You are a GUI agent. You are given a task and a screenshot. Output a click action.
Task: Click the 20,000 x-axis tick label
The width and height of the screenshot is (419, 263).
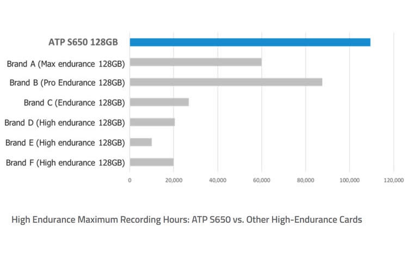(x=174, y=179)
